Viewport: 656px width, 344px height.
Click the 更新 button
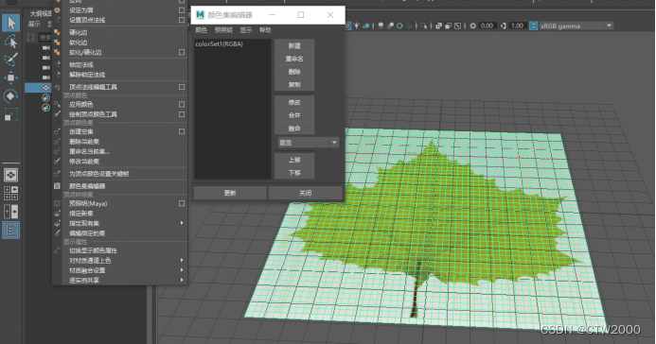230,193
